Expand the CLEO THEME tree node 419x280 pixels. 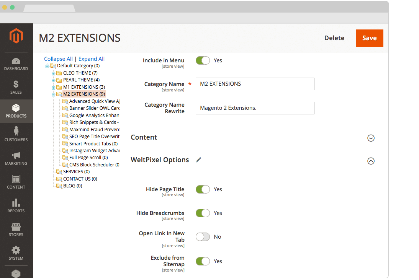(54, 73)
